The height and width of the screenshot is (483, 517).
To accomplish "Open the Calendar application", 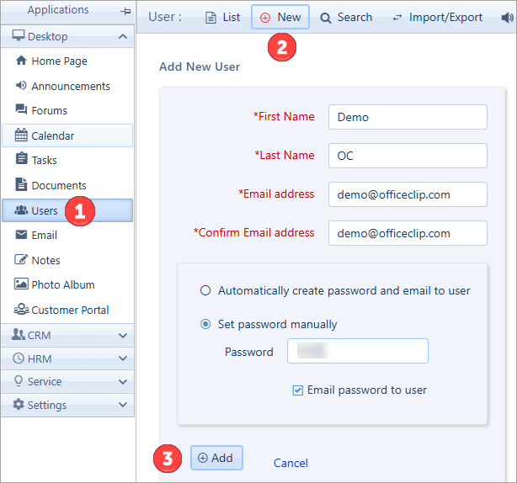I will click(52, 135).
